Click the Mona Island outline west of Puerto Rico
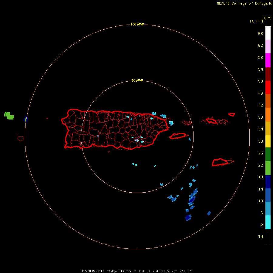The image size is (273, 273). click(x=21, y=138)
